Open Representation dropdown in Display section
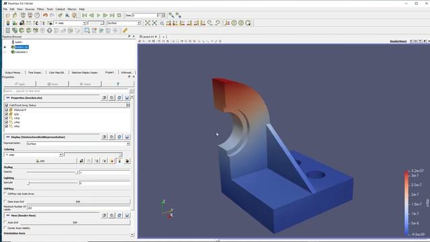430x242 pixels. click(78, 143)
